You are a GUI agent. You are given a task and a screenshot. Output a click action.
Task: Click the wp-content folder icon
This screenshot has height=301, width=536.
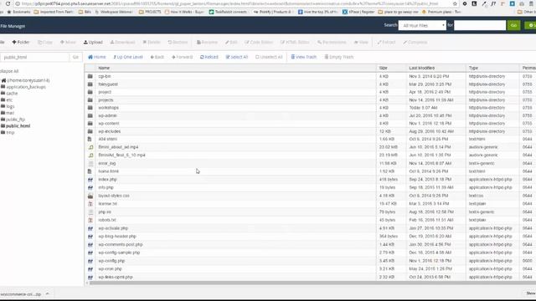point(90,123)
